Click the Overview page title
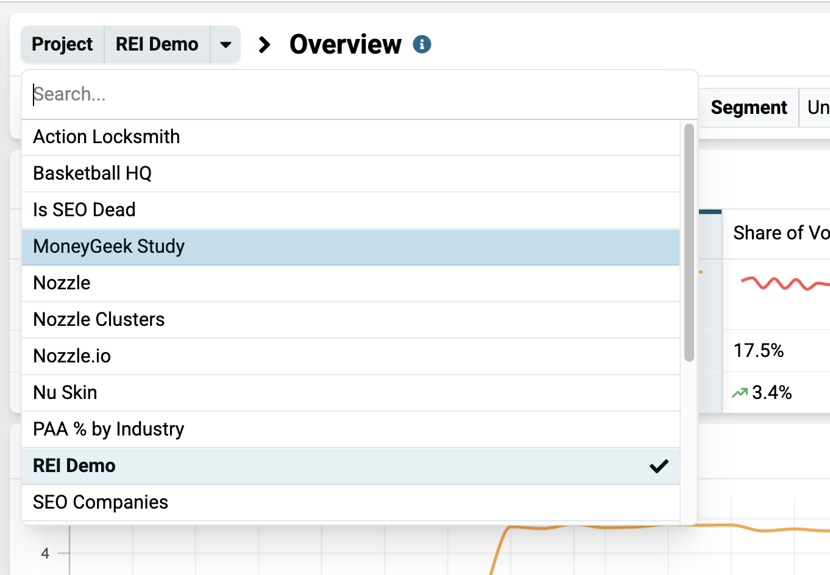This screenshot has width=830, height=575. click(346, 44)
